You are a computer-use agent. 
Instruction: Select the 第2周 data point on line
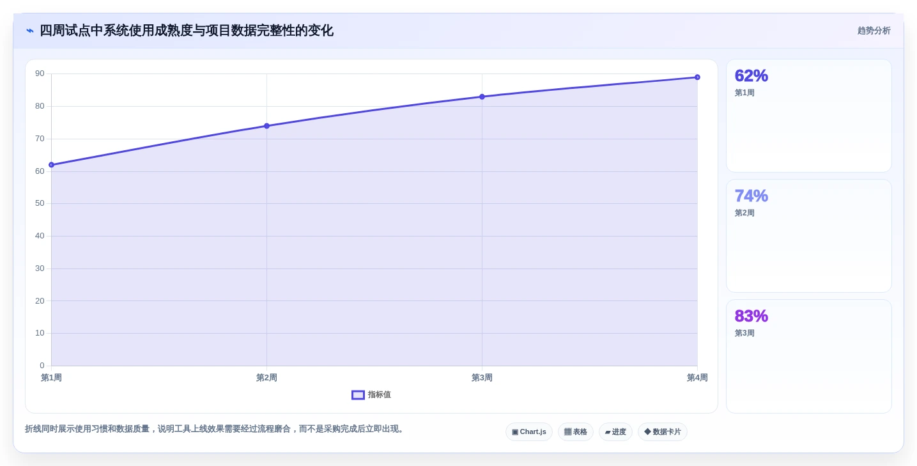coord(266,126)
